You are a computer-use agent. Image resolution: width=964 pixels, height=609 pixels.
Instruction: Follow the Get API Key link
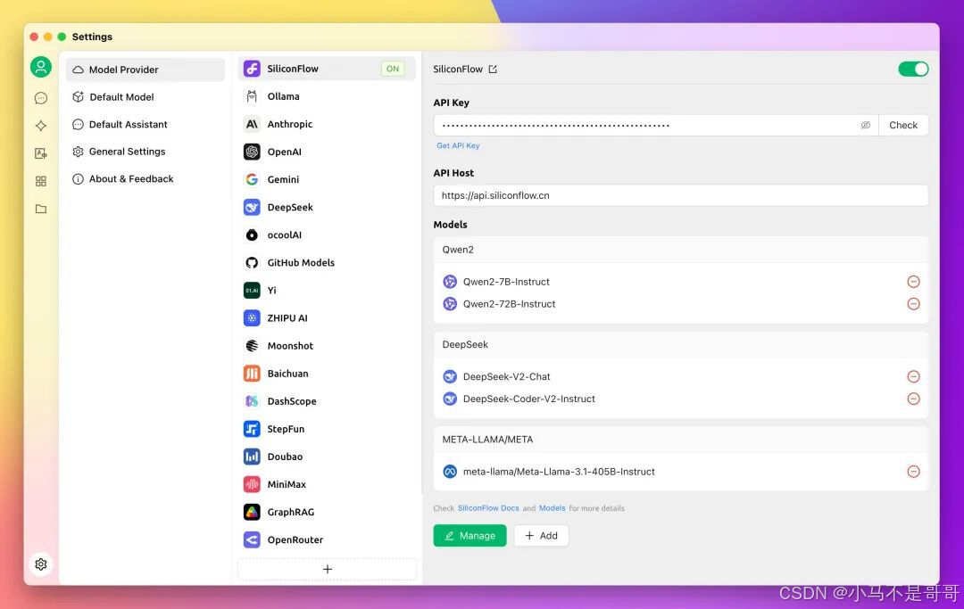click(458, 145)
